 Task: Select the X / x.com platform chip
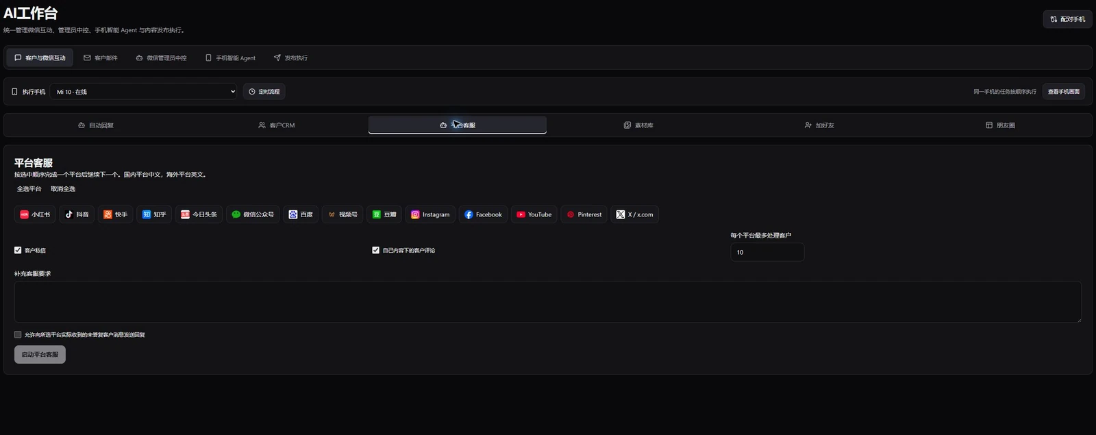[635, 214]
